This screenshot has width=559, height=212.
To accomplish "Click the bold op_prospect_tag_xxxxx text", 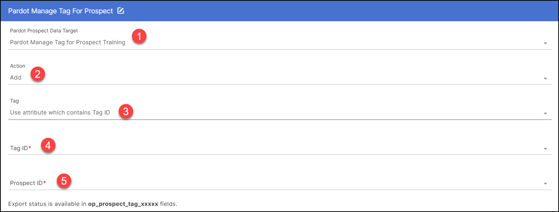I will click(x=123, y=203).
